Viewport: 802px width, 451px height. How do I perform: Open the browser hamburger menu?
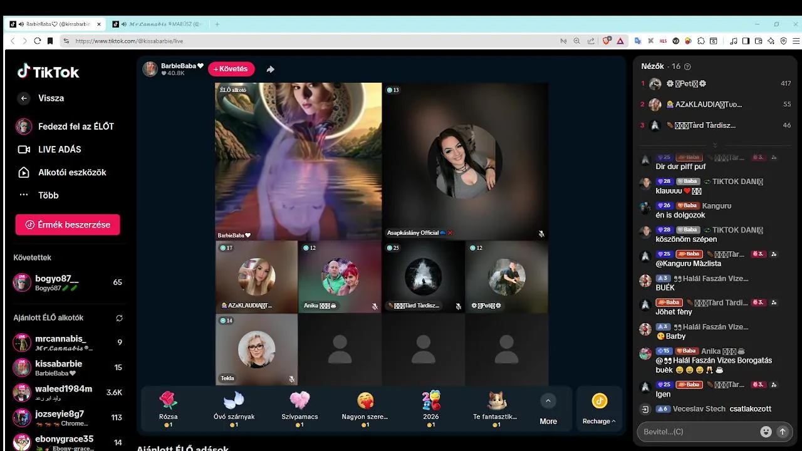(x=794, y=41)
